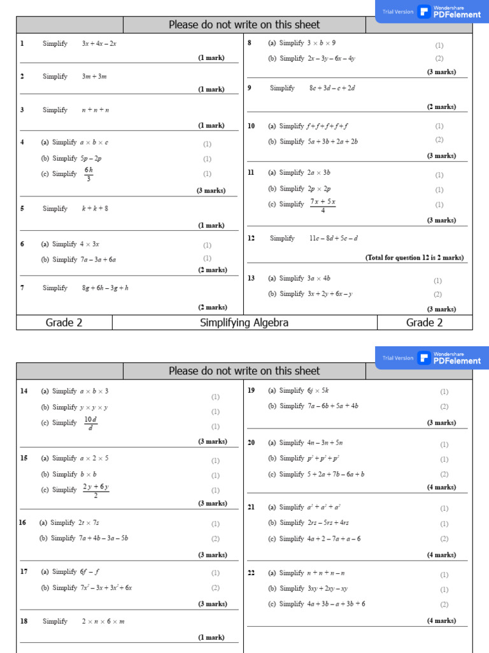This screenshot has height=653, width=489.
Task: Click the Trial Version label on second page
Action: pyautogui.click(x=398, y=358)
